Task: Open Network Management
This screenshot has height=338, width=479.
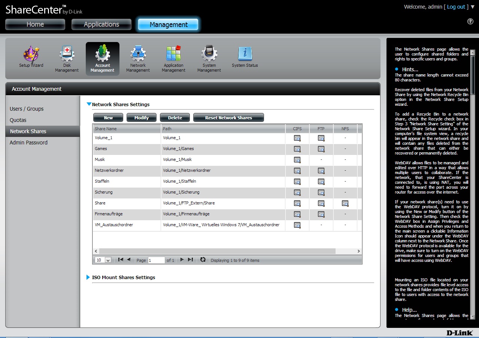Action: coord(138,54)
